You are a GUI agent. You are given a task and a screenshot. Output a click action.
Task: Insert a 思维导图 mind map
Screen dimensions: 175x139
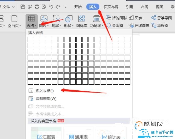point(162,18)
